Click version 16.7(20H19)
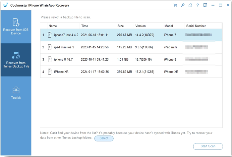This screenshot has height=157, width=232. tap(143, 59)
